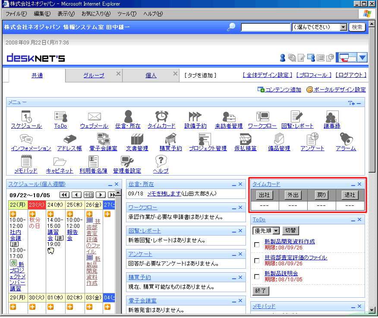This screenshot has height=318, width=378.
Task: Open the 備品管理 icon
Action: tap(279, 139)
